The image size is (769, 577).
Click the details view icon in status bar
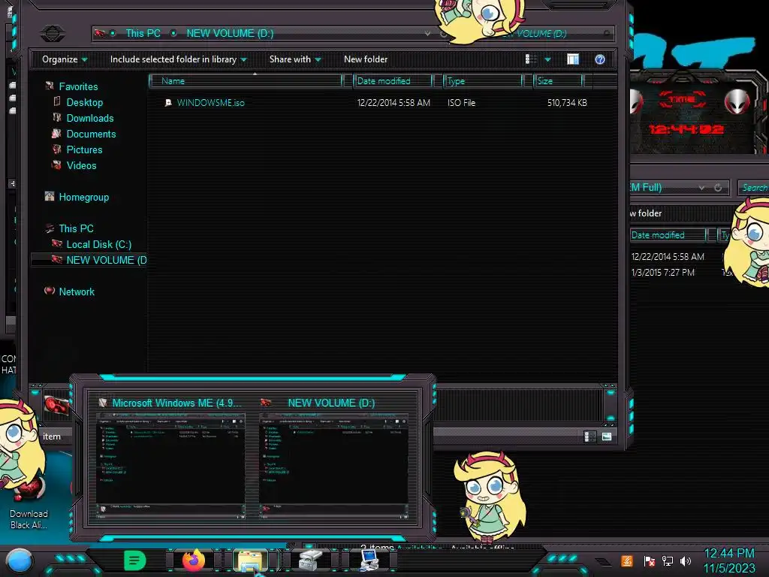pyautogui.click(x=590, y=437)
